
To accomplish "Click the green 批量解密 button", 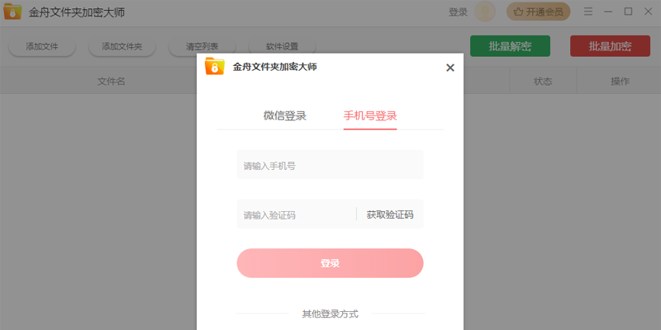I will pyautogui.click(x=510, y=46).
